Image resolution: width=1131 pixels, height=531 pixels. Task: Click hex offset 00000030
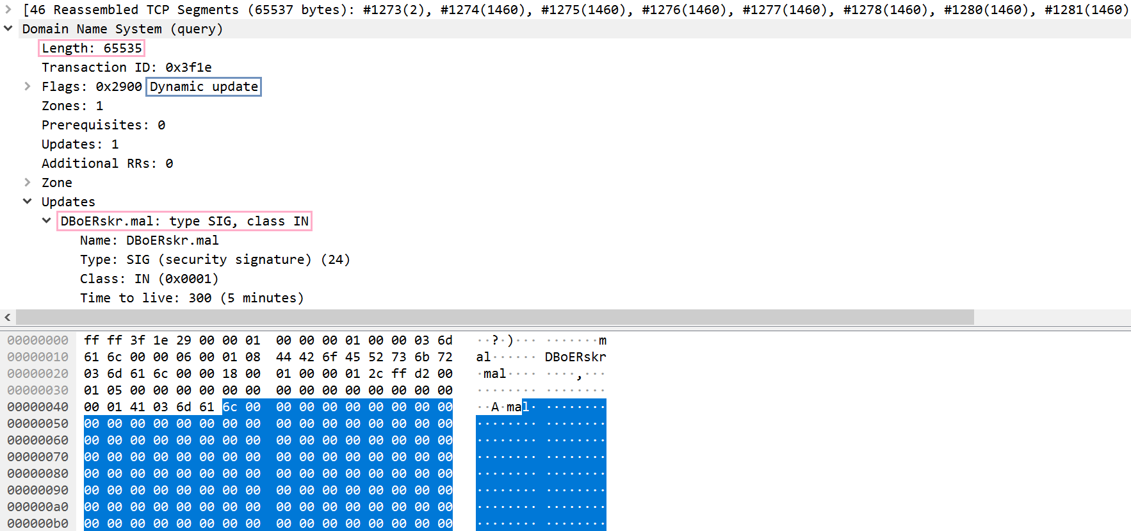(38, 390)
